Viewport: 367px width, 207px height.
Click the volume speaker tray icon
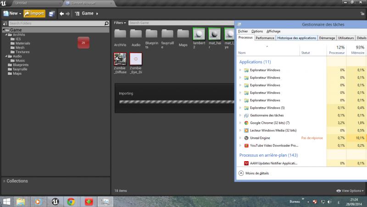click(x=329, y=202)
